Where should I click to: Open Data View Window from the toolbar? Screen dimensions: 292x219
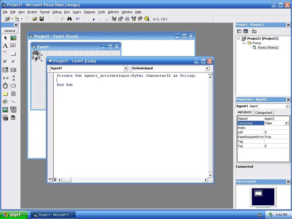[147, 19]
